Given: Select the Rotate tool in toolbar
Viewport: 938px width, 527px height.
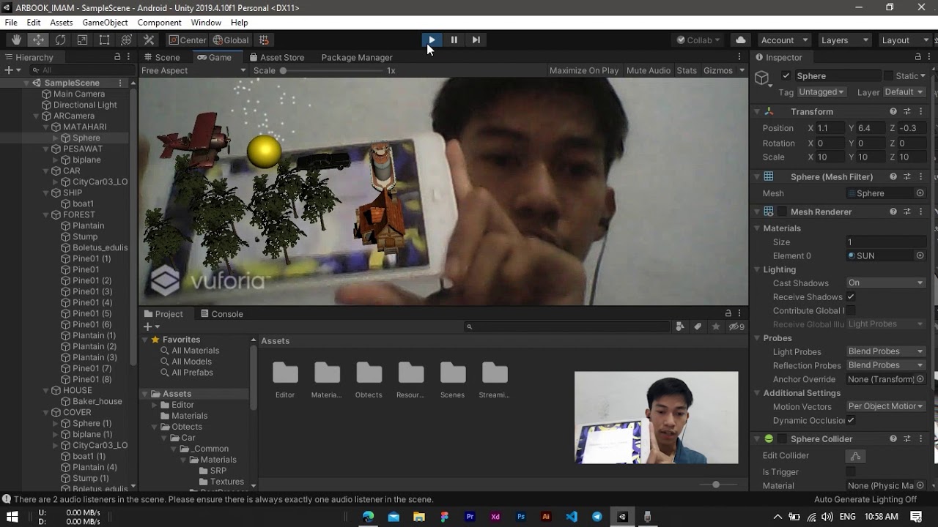Looking at the screenshot, I should (x=60, y=40).
